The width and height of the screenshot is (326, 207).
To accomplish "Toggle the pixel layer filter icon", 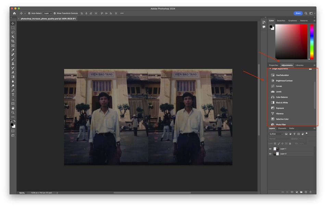I will (x=286, y=134).
